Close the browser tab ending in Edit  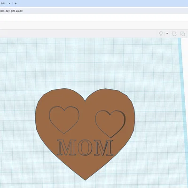coord(9,3)
